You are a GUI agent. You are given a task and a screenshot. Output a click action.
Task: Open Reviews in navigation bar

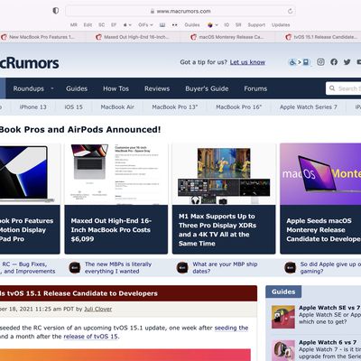157,88
